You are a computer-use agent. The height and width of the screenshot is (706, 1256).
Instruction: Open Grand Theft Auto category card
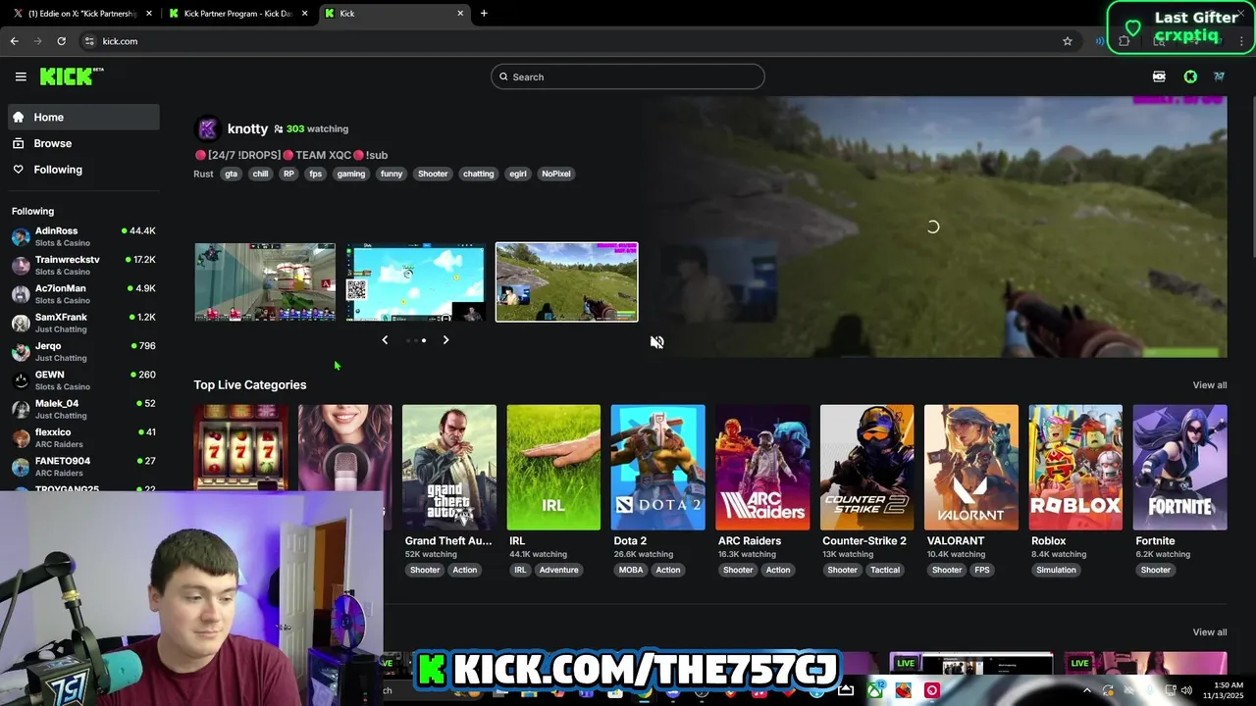pos(449,468)
